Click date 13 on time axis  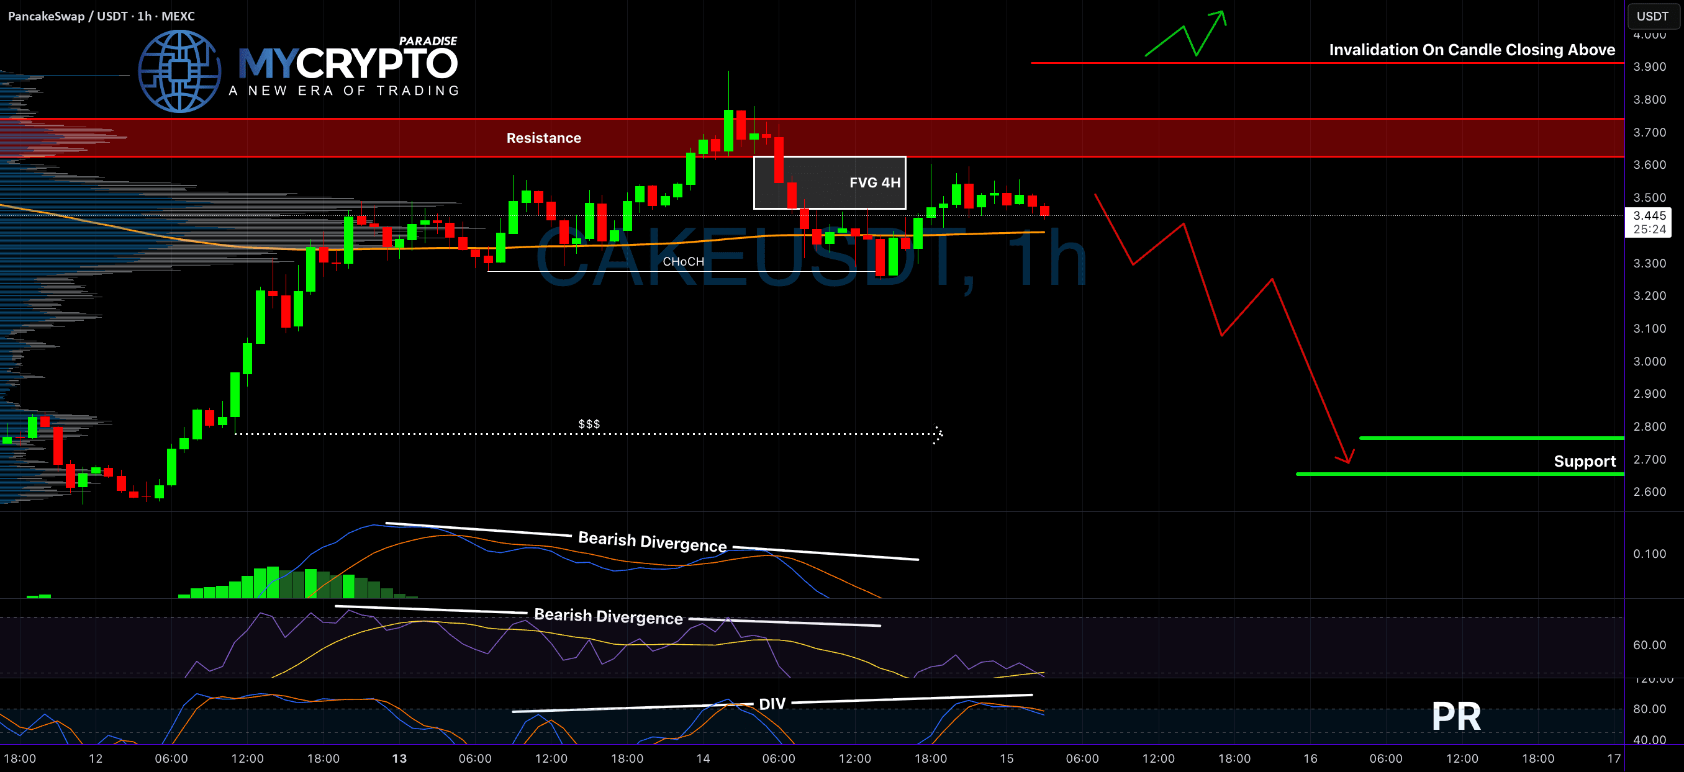point(399,758)
